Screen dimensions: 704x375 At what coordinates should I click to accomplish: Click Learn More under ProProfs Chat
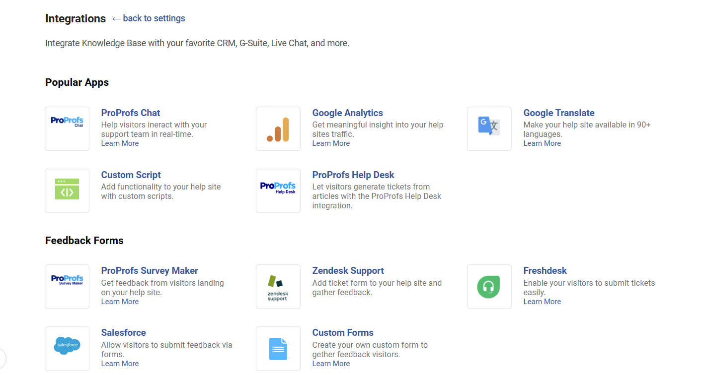120,143
